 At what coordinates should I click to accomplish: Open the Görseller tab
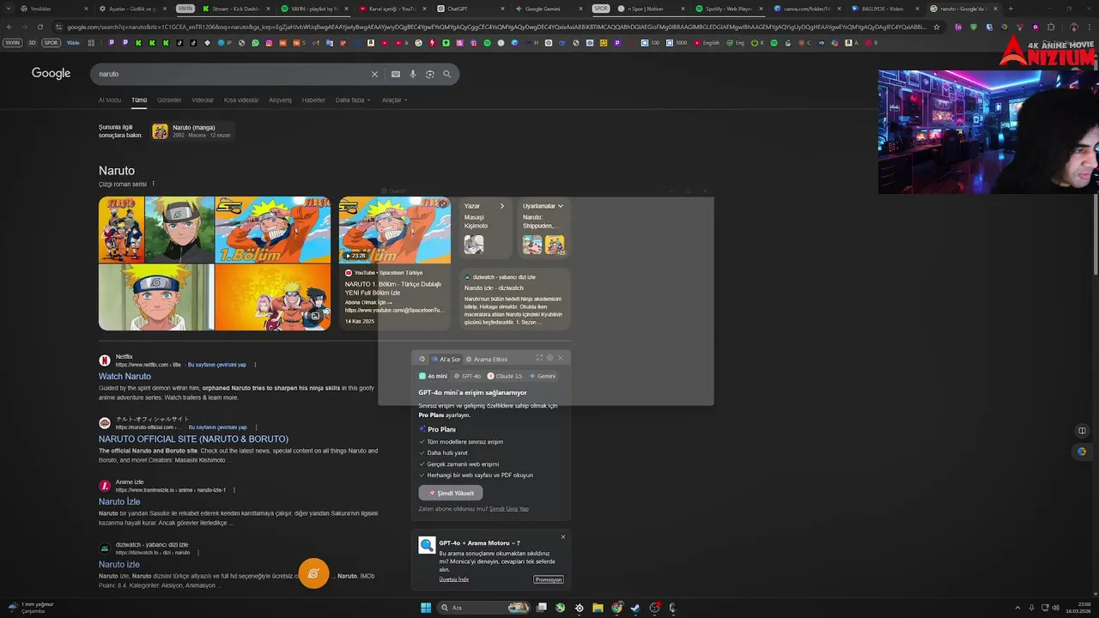(x=169, y=100)
